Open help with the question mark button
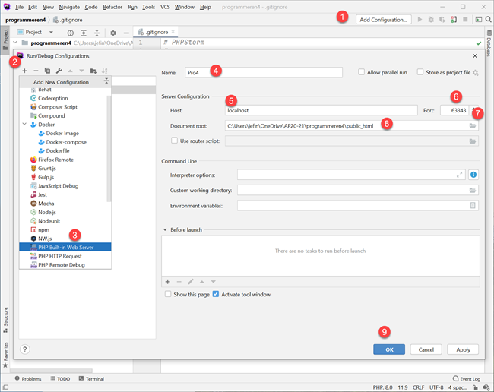494x392 pixels. click(x=24, y=349)
